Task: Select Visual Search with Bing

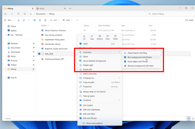Action: pos(141,53)
